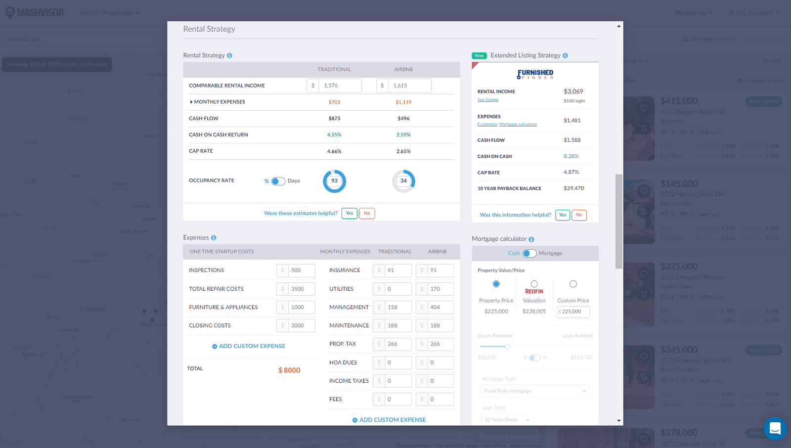Image resolution: width=791 pixels, height=448 pixels.
Task: Click plus icon for startup custom expense
Action: (x=215, y=347)
